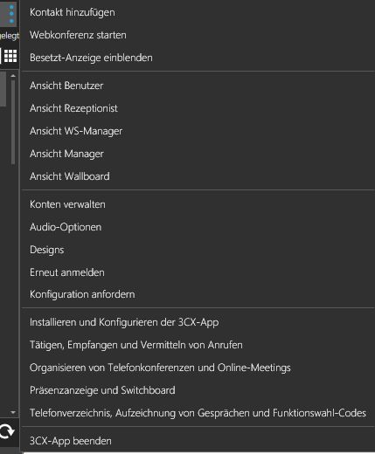Click the scrollbar down arrow
The height and width of the screenshot is (454, 375).
(x=13, y=412)
